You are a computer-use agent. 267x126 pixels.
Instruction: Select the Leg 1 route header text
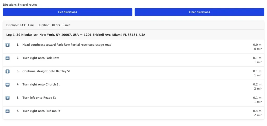click(x=76, y=35)
